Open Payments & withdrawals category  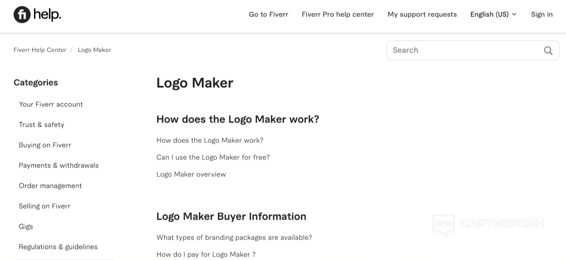(59, 165)
